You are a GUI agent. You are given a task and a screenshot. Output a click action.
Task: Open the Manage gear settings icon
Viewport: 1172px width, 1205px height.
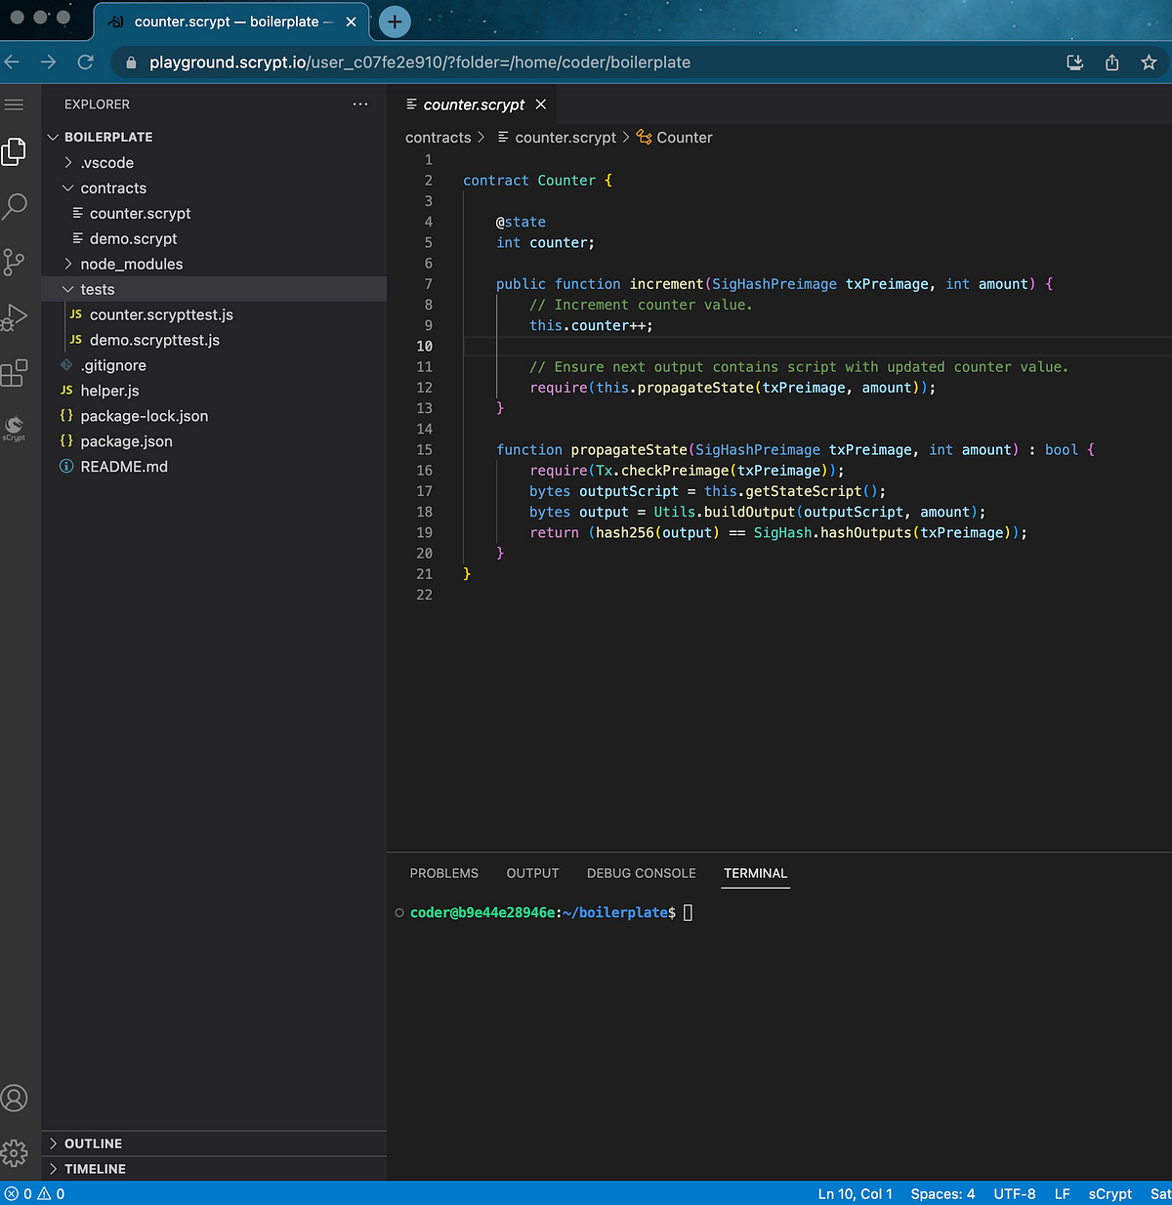15,1153
